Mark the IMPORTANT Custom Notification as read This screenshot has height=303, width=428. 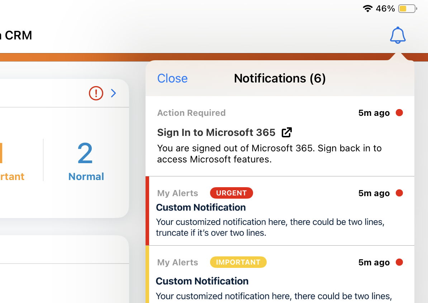tap(399, 262)
